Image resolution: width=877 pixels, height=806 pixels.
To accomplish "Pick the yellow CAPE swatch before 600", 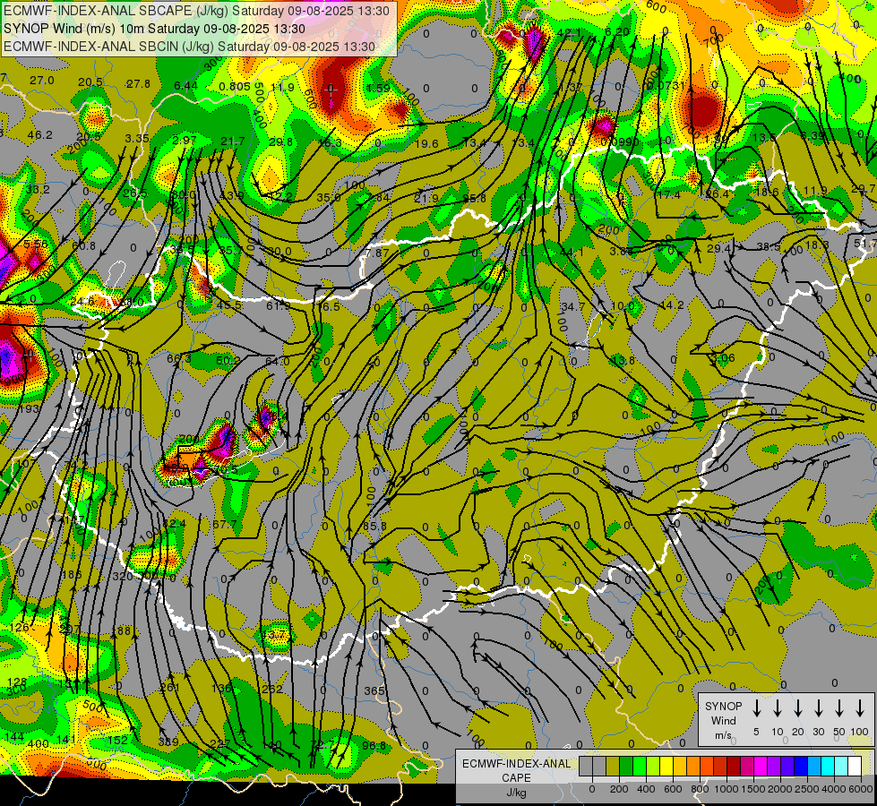I will (666, 767).
